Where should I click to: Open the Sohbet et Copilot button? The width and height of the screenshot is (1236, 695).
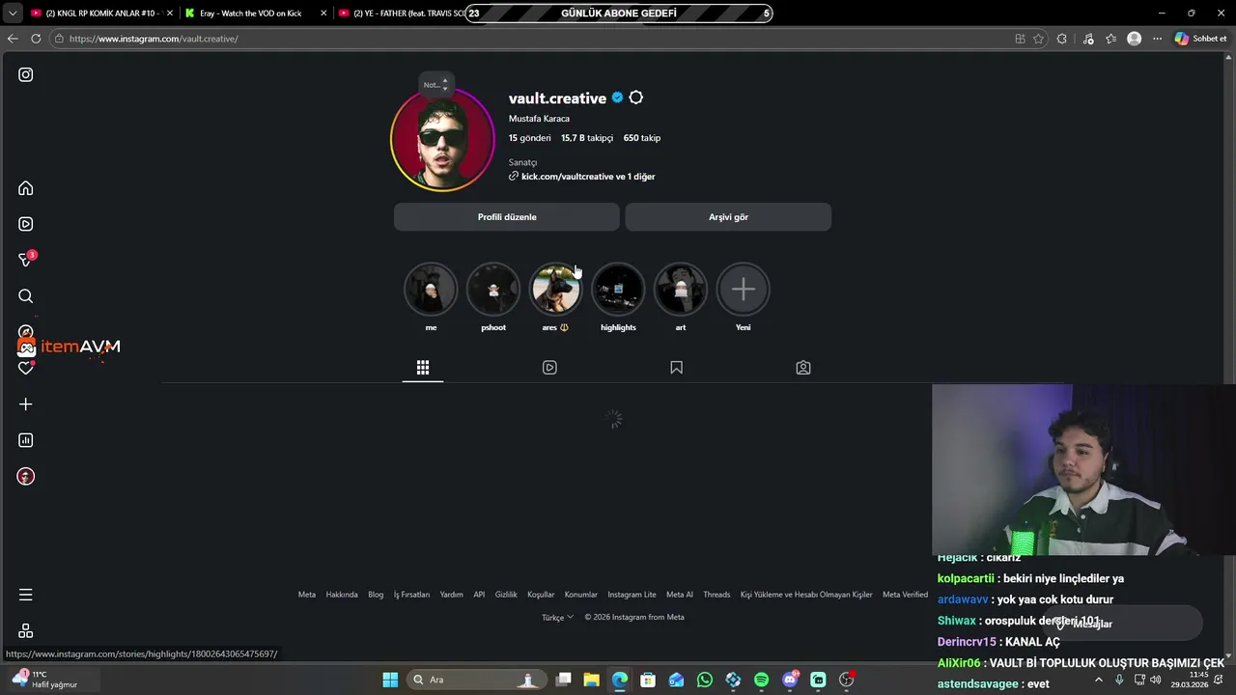point(1200,39)
